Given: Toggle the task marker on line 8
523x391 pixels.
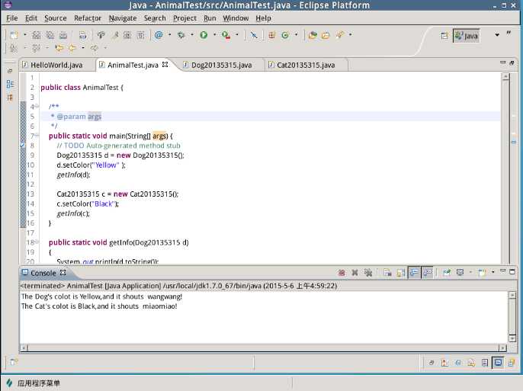Looking at the screenshot, I should point(23,146).
